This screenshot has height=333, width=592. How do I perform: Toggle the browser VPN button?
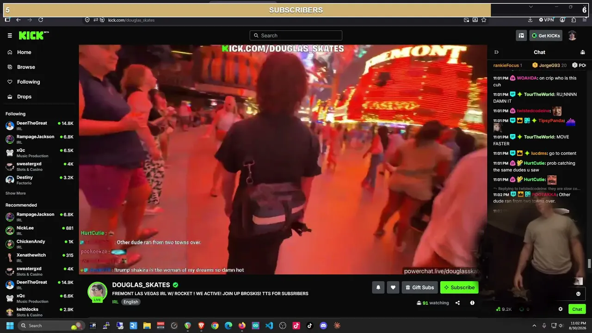pos(546,20)
